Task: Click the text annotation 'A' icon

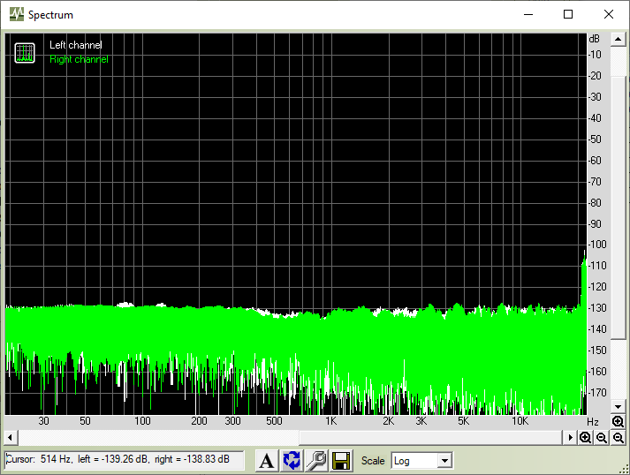Action: coord(267,460)
